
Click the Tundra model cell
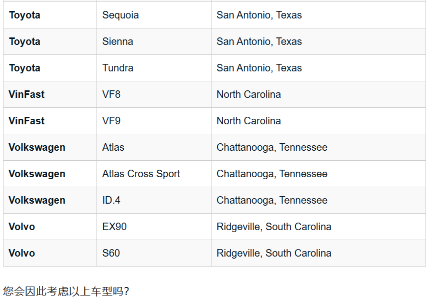coord(117,68)
